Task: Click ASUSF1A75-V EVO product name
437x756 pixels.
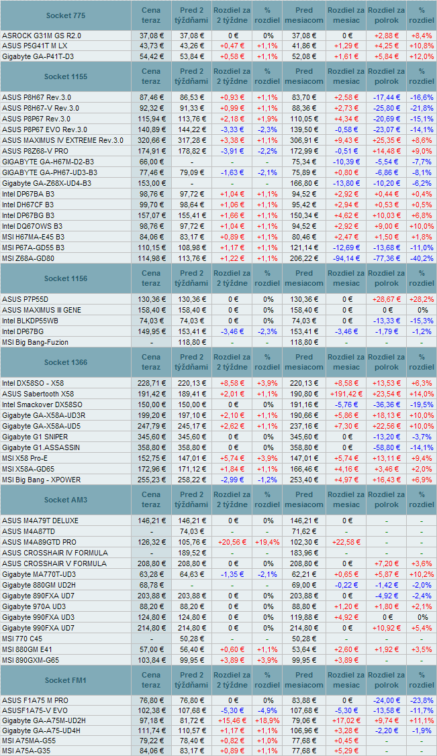Action: pyautogui.click(x=34, y=710)
